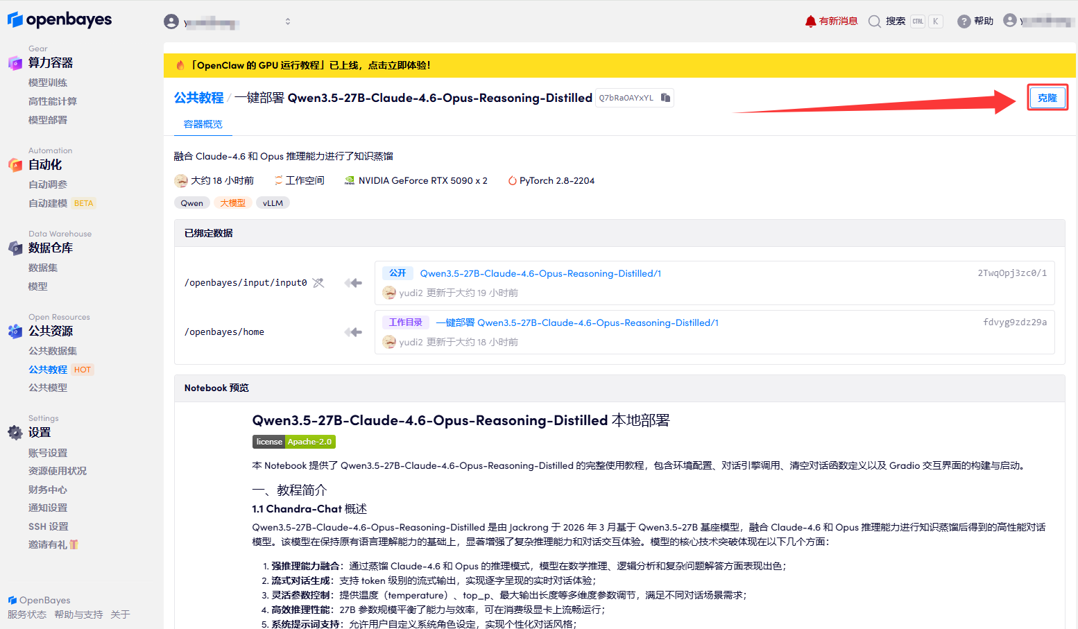Click the 工作空间 loop icon

pyautogui.click(x=278, y=181)
